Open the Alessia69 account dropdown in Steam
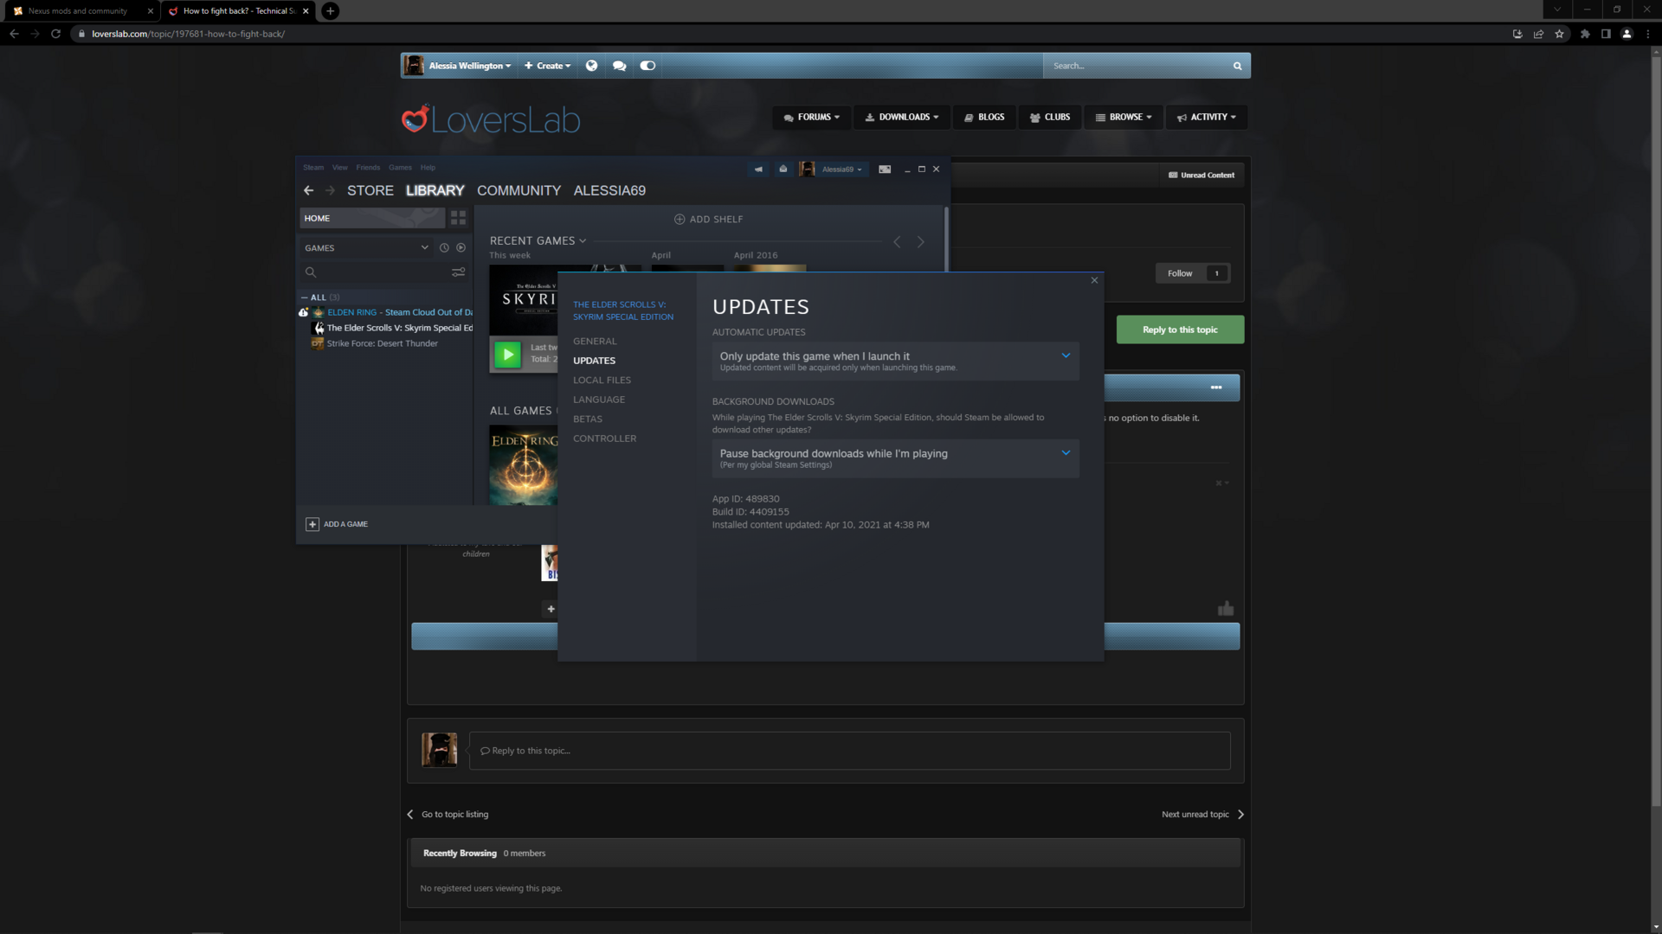The width and height of the screenshot is (1662, 934). click(x=841, y=170)
